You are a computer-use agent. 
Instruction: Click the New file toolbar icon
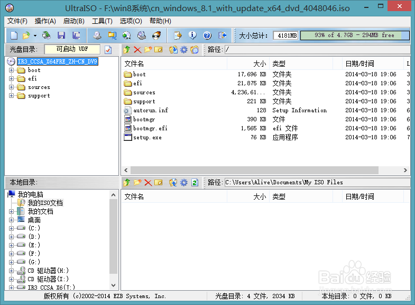tap(14, 35)
